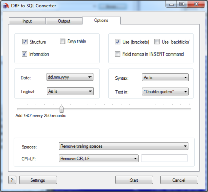Image resolution: width=208 pixels, height=192 pixels.
Task: Disable the Use [brackets] option
Action: click(x=118, y=42)
